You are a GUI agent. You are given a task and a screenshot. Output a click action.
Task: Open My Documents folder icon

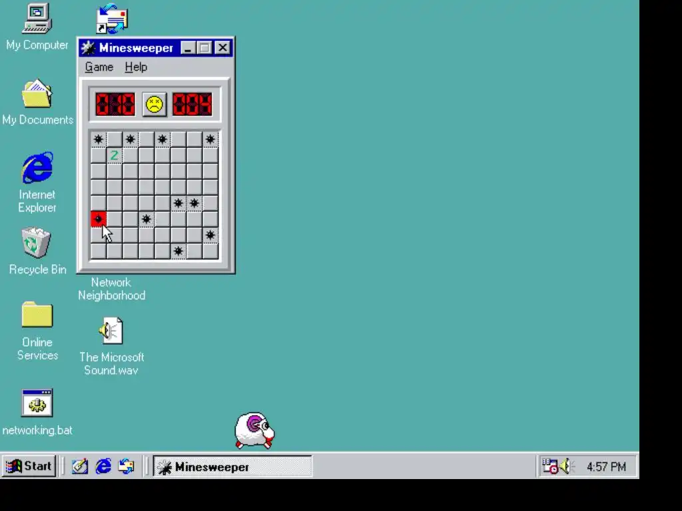coord(37,93)
